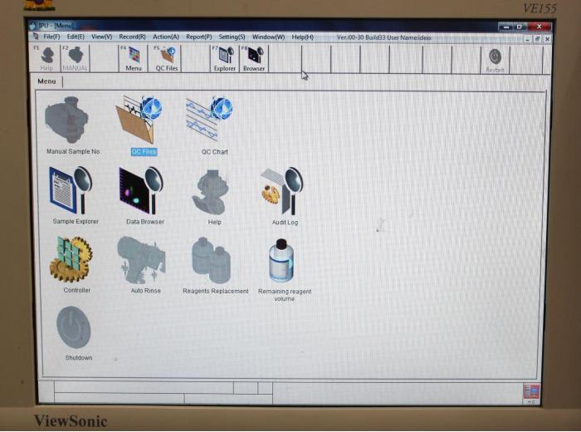Image resolution: width=581 pixels, height=432 pixels.
Task: Minimize the inner Menu child window
Action: click(x=527, y=39)
